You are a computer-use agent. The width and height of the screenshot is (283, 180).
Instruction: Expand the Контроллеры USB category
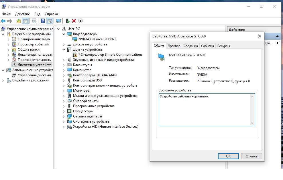tap(64, 81)
